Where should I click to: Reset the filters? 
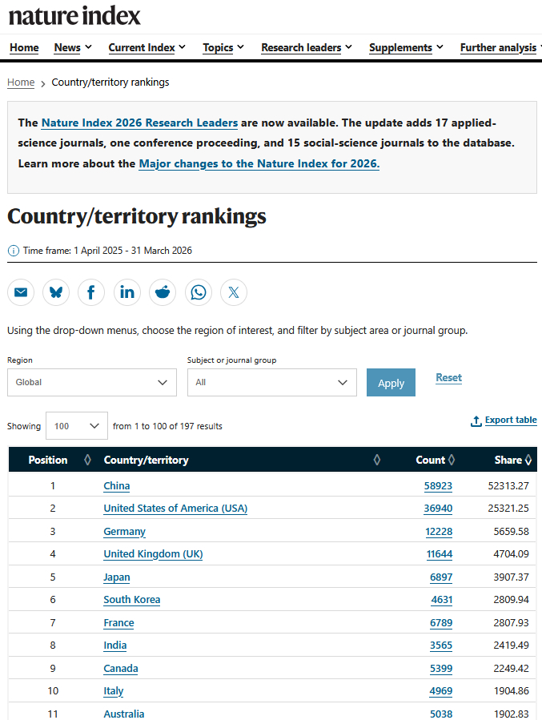click(448, 378)
